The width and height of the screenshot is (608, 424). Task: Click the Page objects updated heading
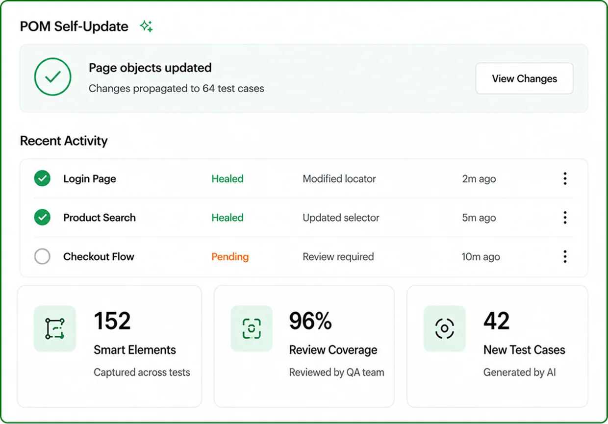pyautogui.click(x=150, y=68)
